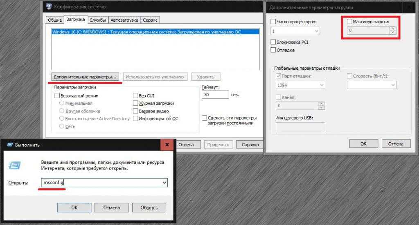Image resolution: width=419 pixels, height=225 pixels.
Task: Expand the Порт отладки 1394 dropdown
Action: (x=321, y=85)
